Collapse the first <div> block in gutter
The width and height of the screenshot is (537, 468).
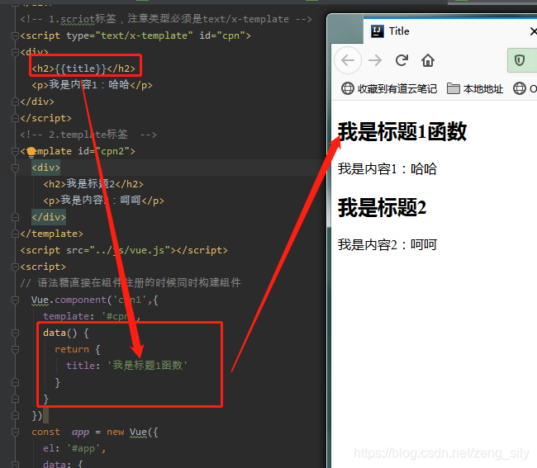15,52
